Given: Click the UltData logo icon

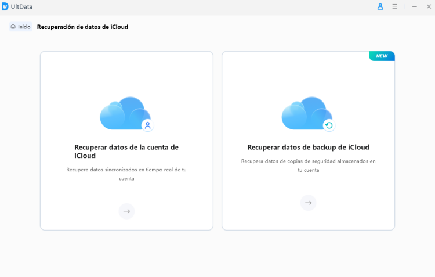Looking at the screenshot, I should point(5,6).
